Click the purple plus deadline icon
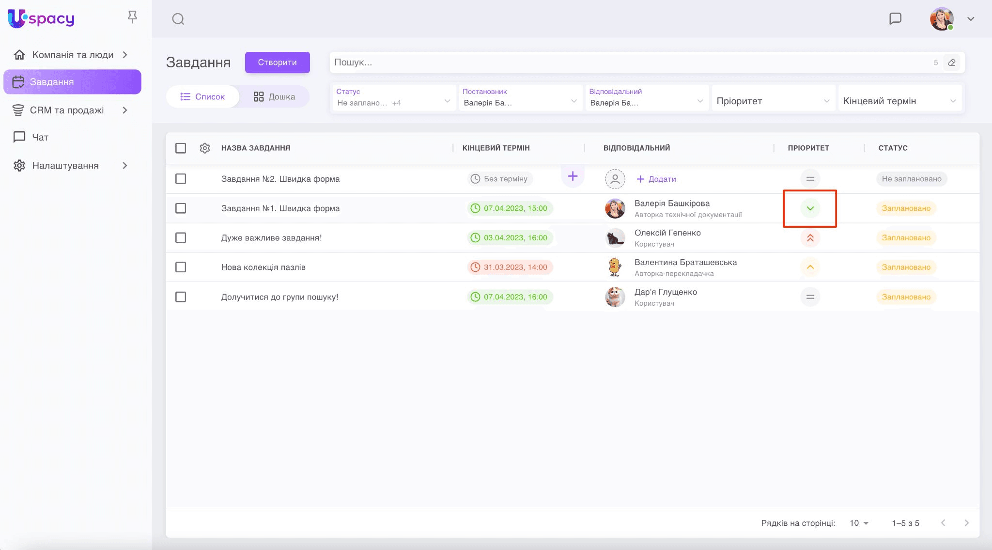The width and height of the screenshot is (992, 550). [573, 176]
